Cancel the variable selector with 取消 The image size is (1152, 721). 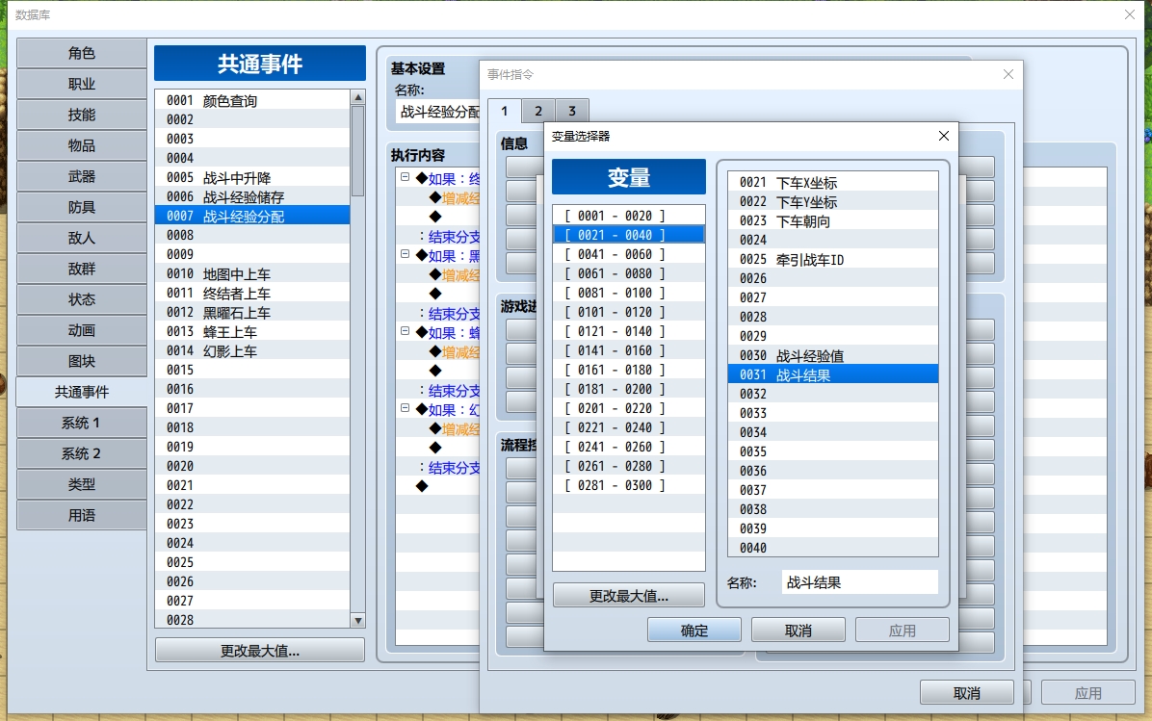click(798, 630)
